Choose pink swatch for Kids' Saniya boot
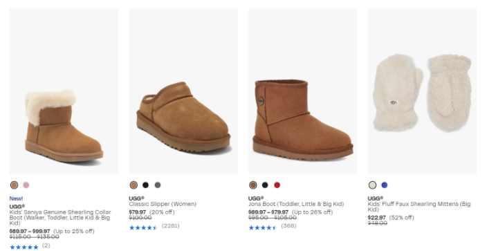This screenshot has width=487, height=251. click(26, 185)
